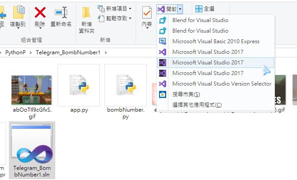Select the bombNumber.py file icon
Image resolution: width=297 pixels, height=180 pixels.
pyautogui.click(x=126, y=85)
